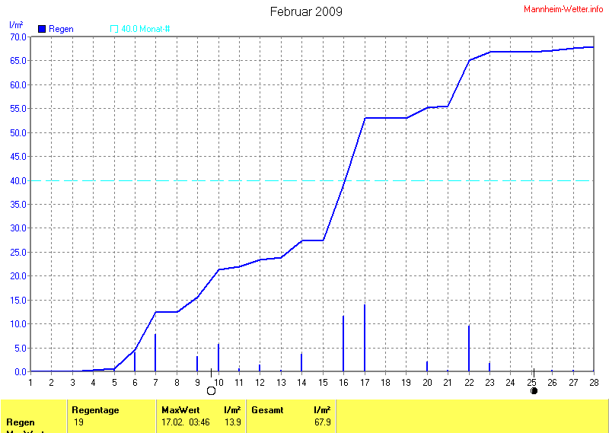Select the Regentage value 19
The image size is (609, 433).
79,422
